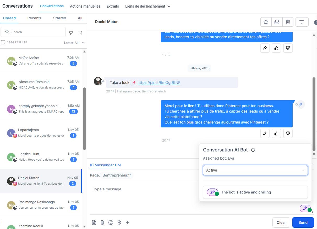Mark conversation as read envelope icon

pyautogui.click(x=277, y=22)
